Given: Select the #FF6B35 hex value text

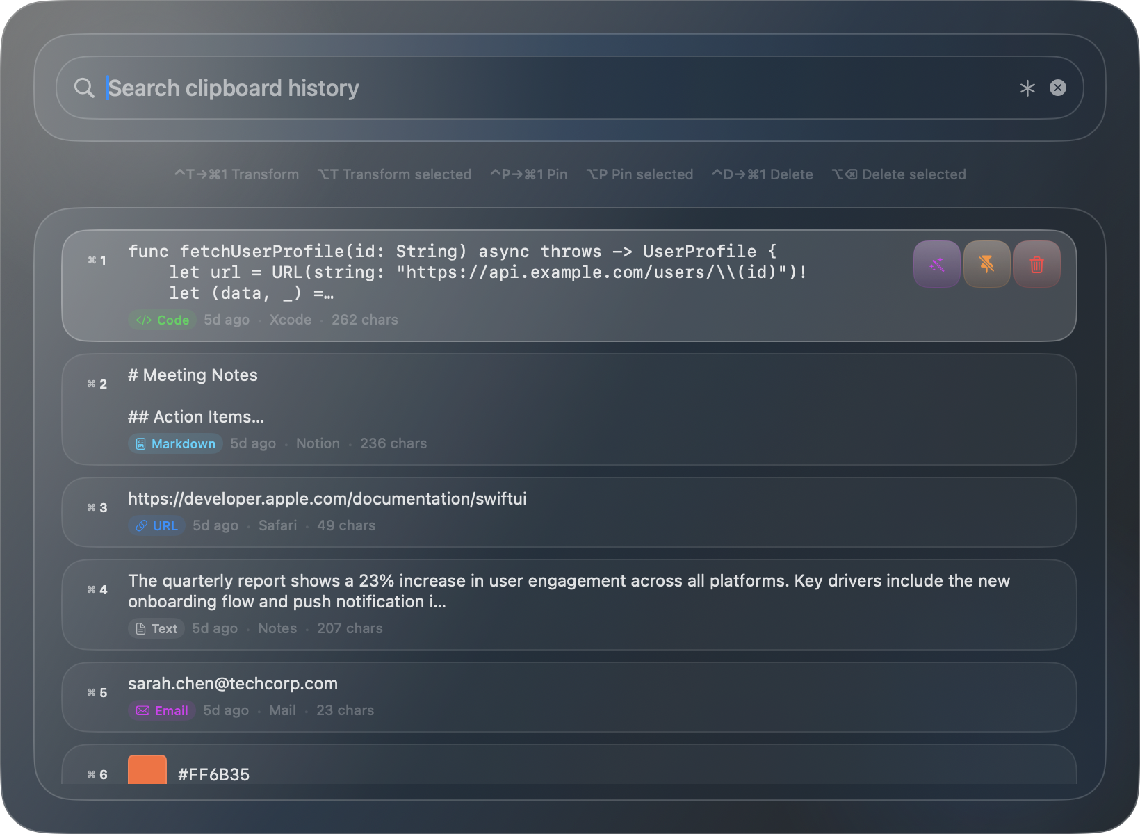Looking at the screenshot, I should [214, 775].
